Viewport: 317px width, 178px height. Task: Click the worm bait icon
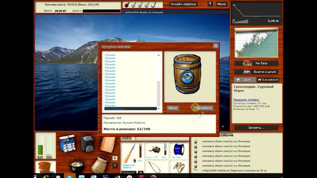click(179, 167)
